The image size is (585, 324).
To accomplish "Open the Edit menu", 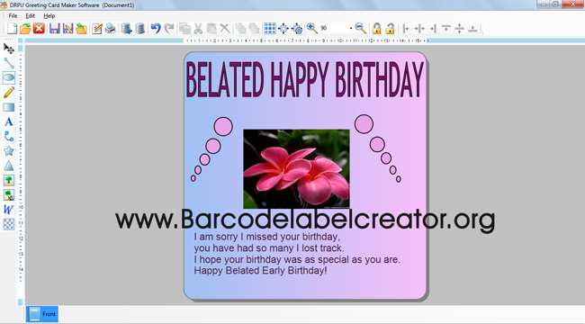I will (31, 15).
